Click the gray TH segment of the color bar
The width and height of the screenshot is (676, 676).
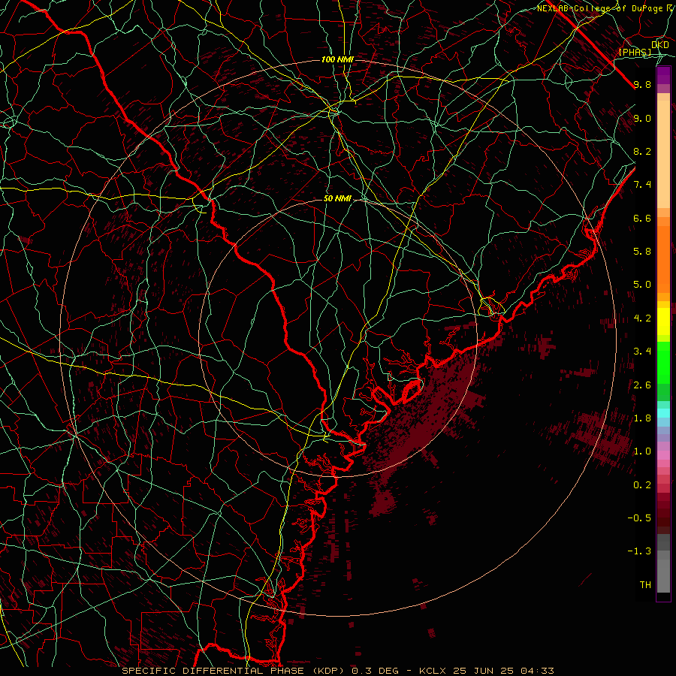point(663,576)
